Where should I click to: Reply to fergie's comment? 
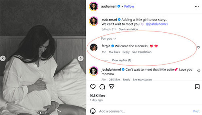126,52
